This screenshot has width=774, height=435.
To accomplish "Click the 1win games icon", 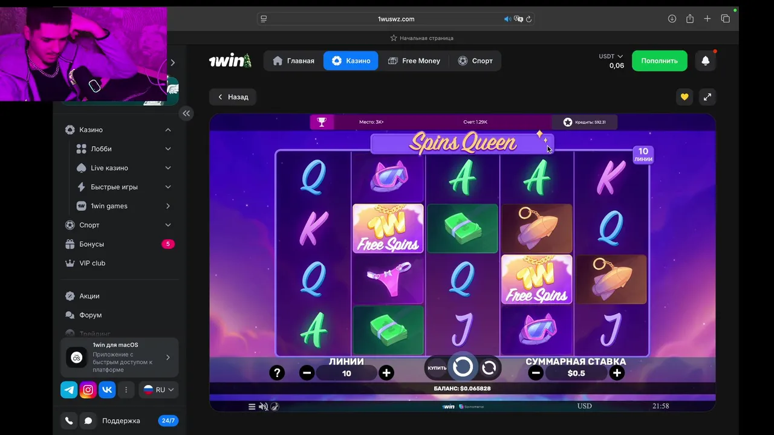I will point(82,206).
